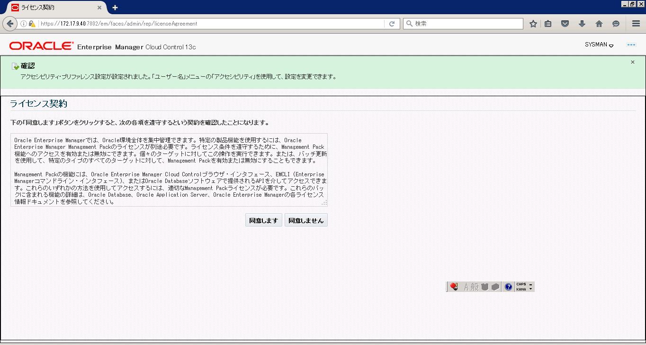Select the ライセンス契約 tab
Screen dimensions: 646x345
(x=57, y=8)
